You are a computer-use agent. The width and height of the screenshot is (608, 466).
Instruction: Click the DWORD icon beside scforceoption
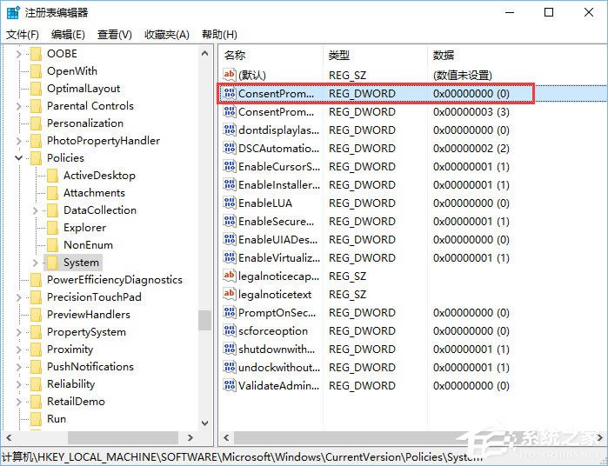click(230, 330)
